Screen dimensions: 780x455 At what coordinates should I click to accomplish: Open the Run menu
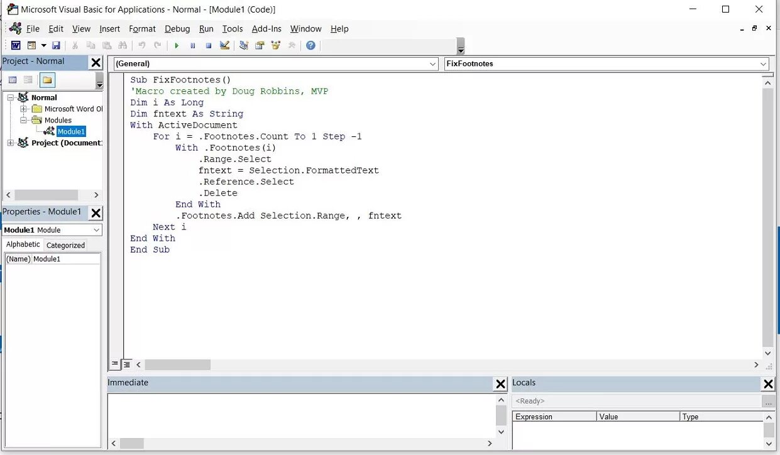click(206, 28)
